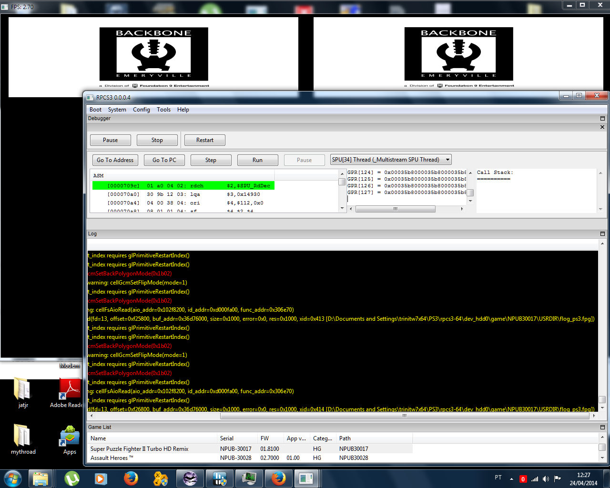Close the Debugger panel using its X icon

(602, 127)
